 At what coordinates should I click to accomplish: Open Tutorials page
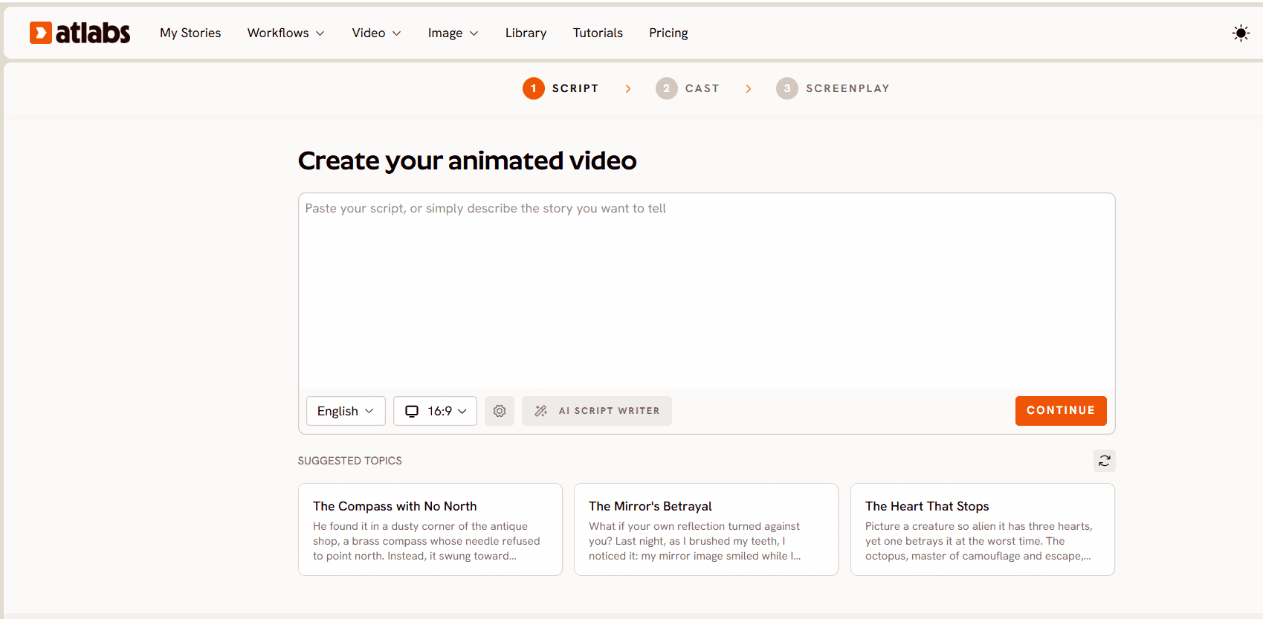598,33
